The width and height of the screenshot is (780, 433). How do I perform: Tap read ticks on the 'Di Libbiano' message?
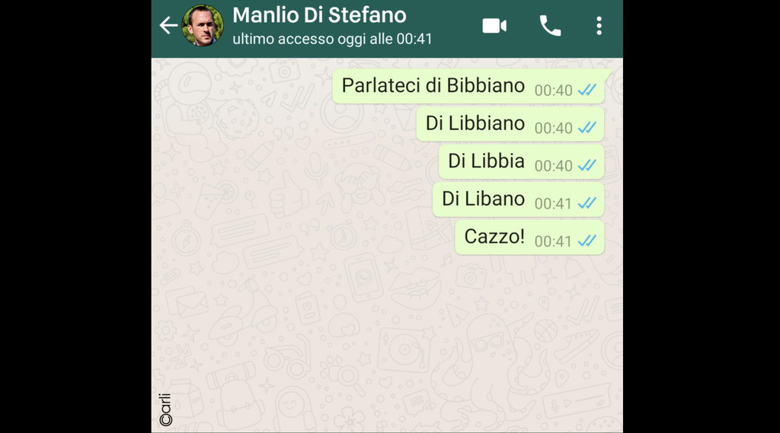[x=587, y=128]
